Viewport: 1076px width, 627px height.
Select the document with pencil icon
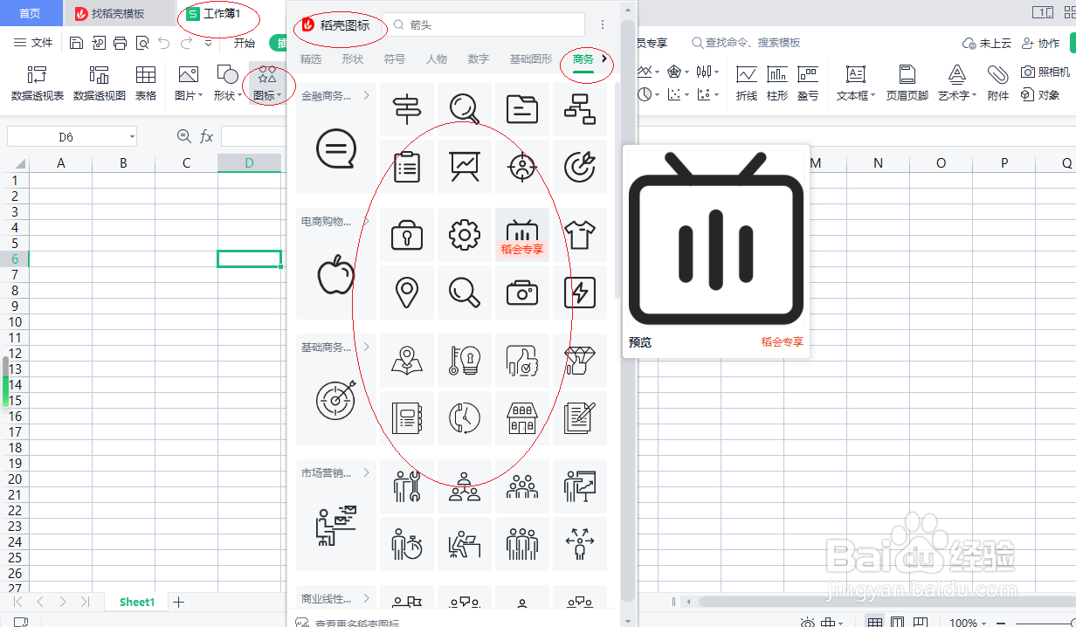coord(580,418)
